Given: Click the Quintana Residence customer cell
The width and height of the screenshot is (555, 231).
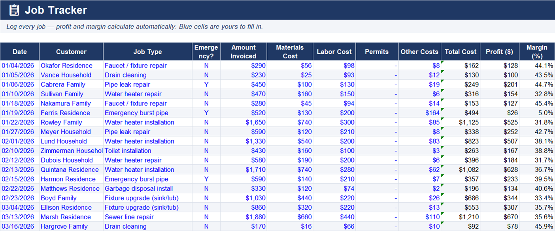Looking at the screenshot, I should pos(71,170).
